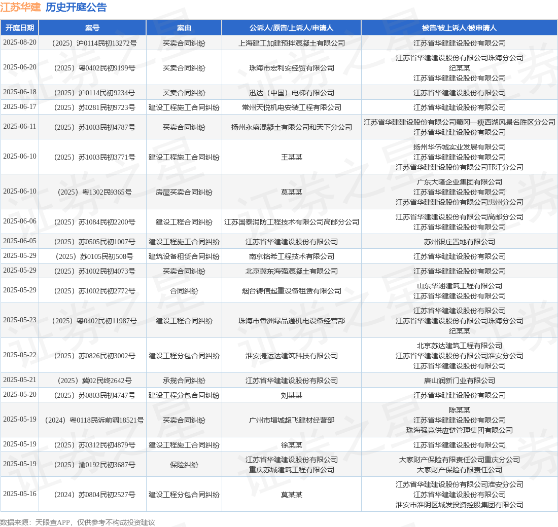558x527 pixels.
Task: Click the 承揽合同纠纷 cause cell
Action: (x=184, y=381)
